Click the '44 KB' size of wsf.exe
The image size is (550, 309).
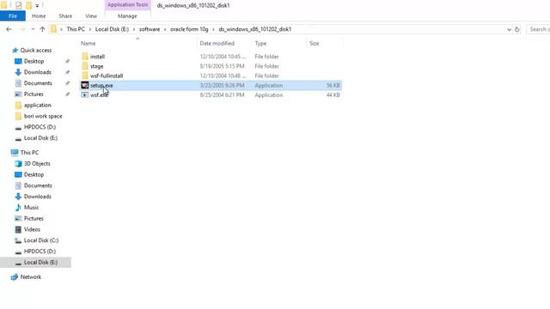click(333, 95)
